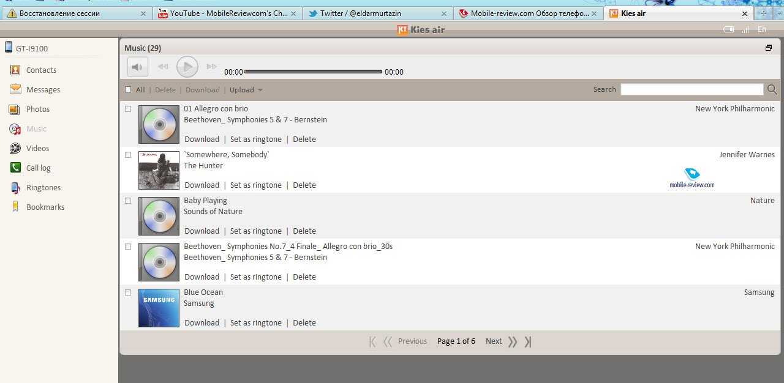Open Photos in the sidebar
The height and width of the screenshot is (383, 784).
click(x=29, y=110)
